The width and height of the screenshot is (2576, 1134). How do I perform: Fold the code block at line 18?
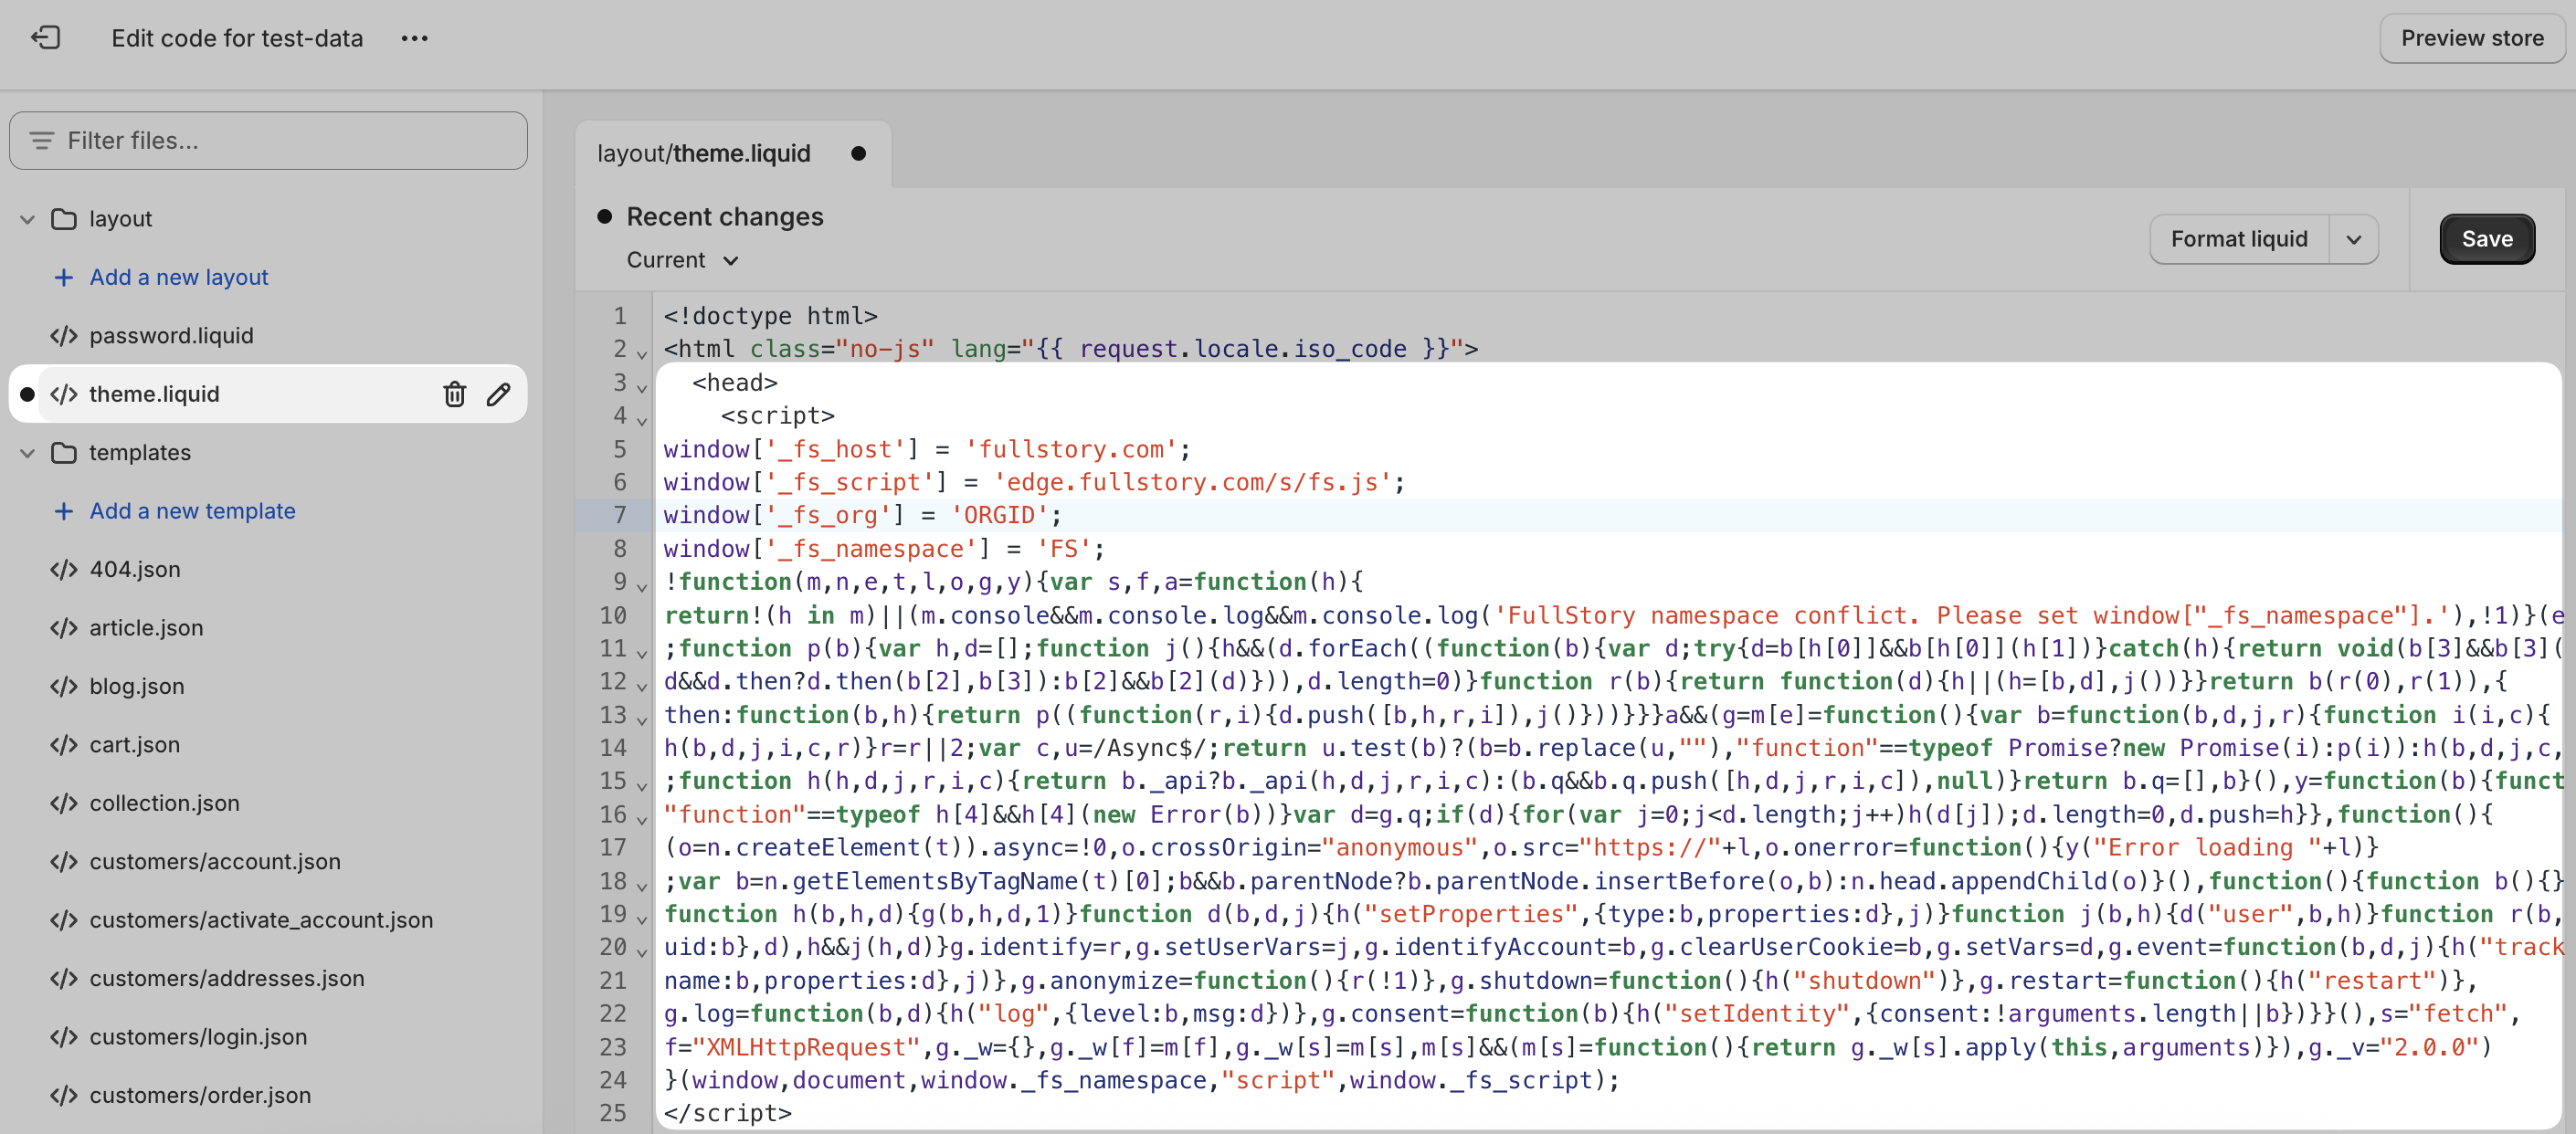pyautogui.click(x=642, y=886)
